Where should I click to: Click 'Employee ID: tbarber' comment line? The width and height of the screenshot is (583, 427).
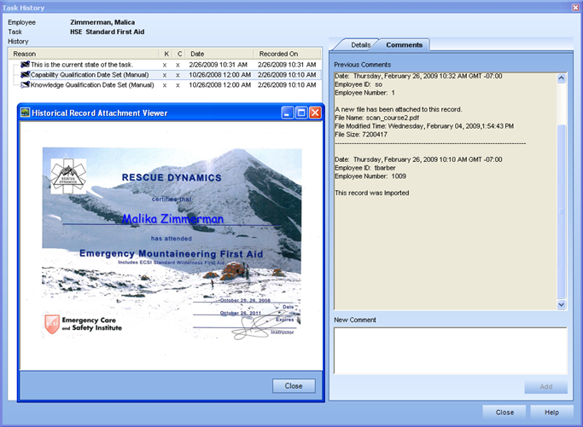pos(365,168)
